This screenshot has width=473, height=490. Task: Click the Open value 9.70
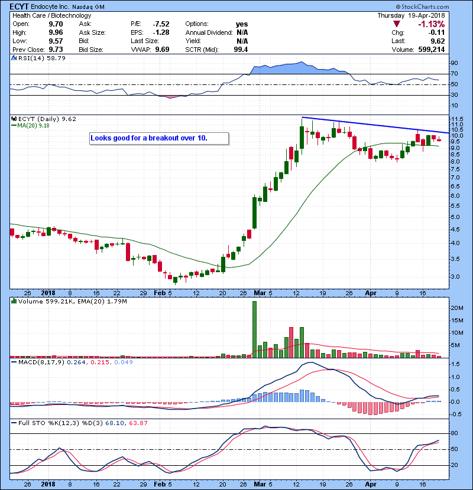click(x=56, y=24)
